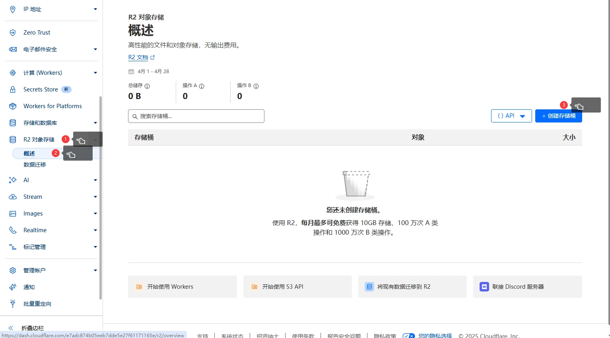Click the folder icon on 开始使用 S3 API card

click(x=254, y=286)
